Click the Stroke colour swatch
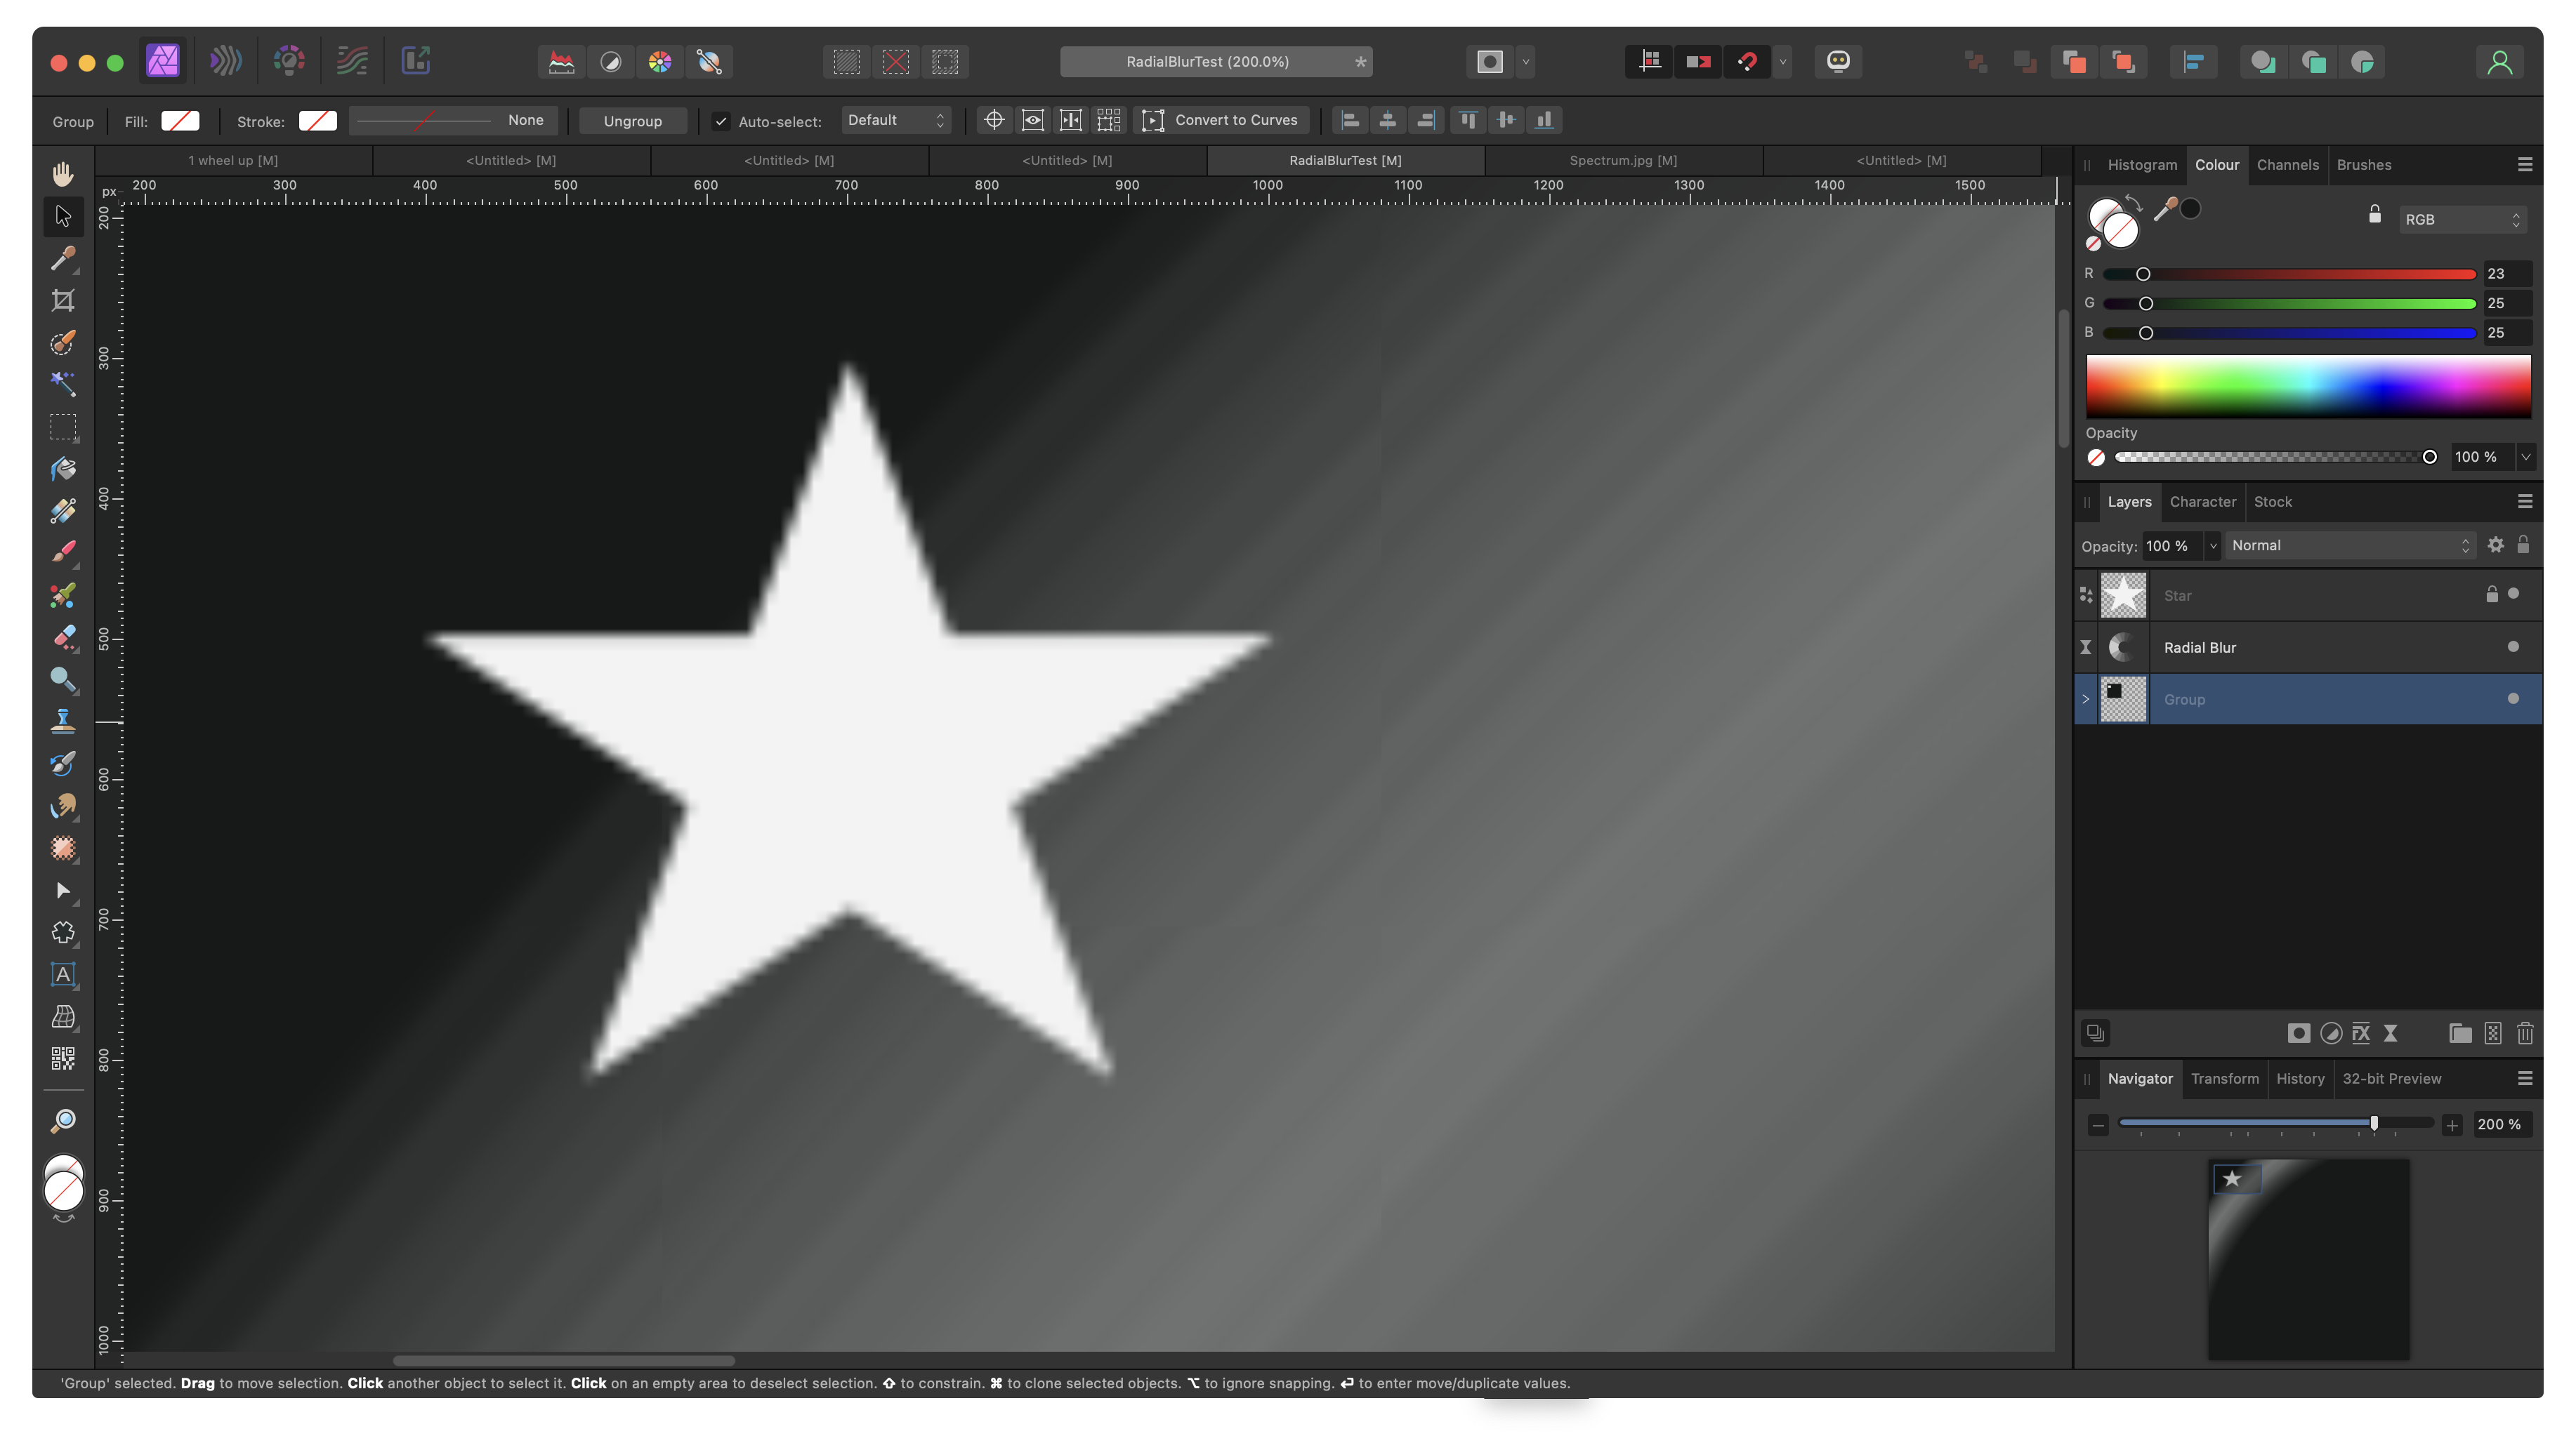The image size is (2576, 1436). coord(318,121)
